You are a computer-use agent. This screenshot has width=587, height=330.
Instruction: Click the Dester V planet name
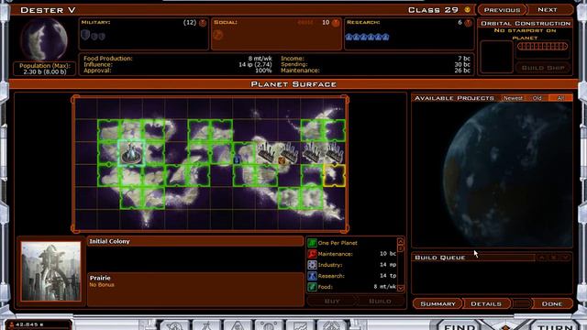pos(48,10)
